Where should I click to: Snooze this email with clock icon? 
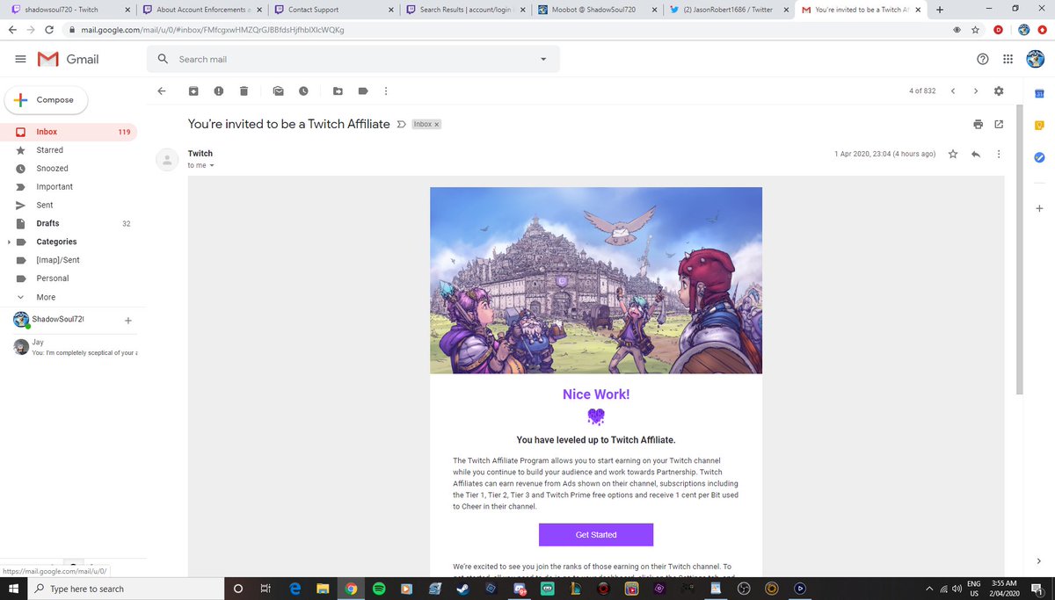[303, 90]
